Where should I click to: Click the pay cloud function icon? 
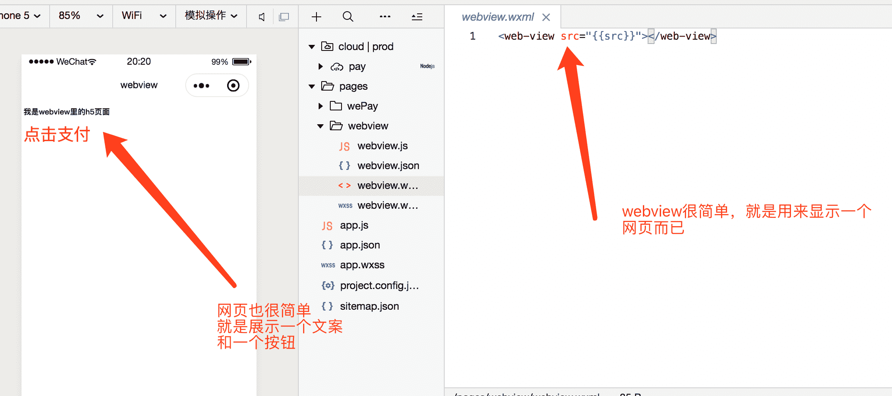click(337, 67)
